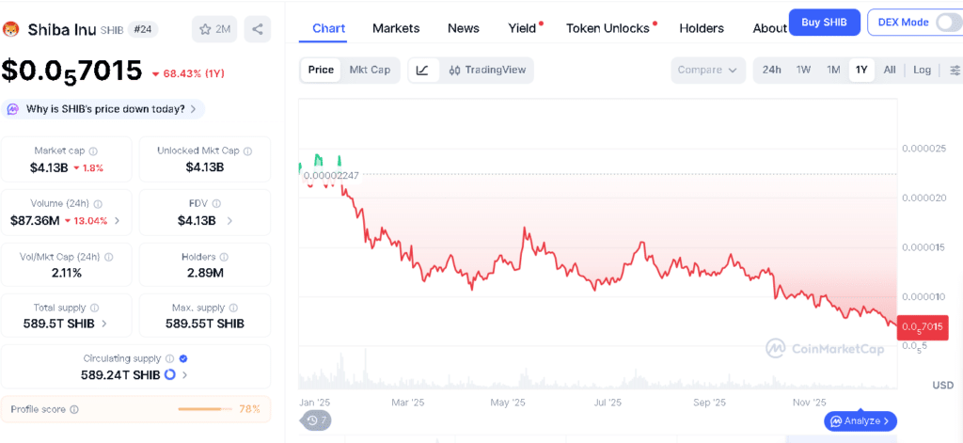Click Unlocked Mkt Cap info icon
The image size is (963, 443).
[x=246, y=150]
